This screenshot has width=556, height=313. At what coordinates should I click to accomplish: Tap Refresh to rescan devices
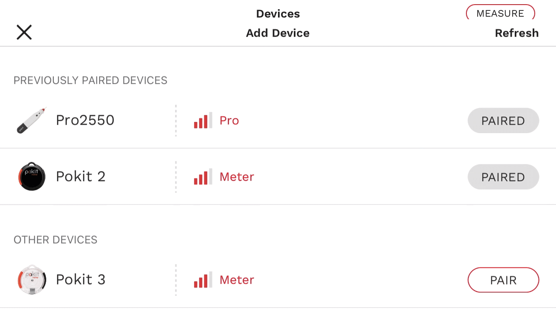516,33
